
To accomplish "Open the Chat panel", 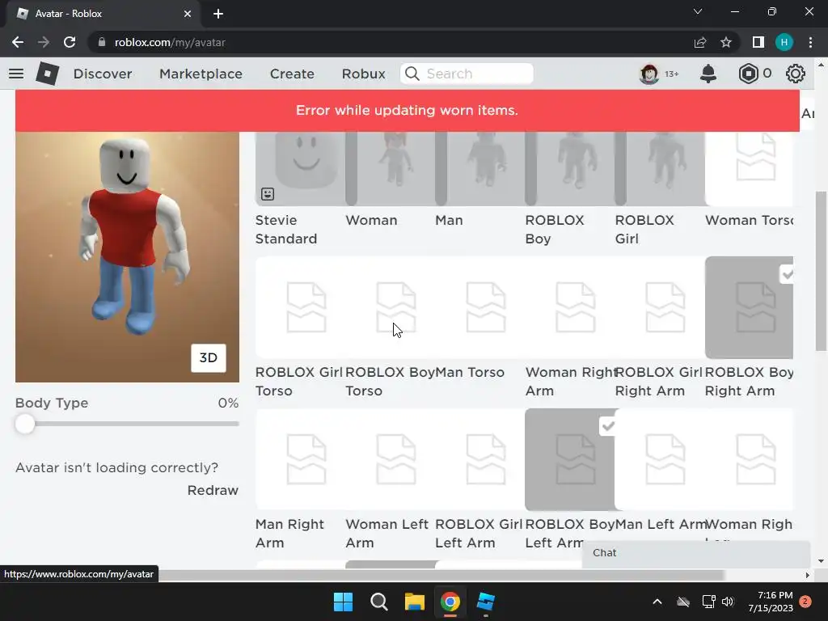I will point(696,553).
